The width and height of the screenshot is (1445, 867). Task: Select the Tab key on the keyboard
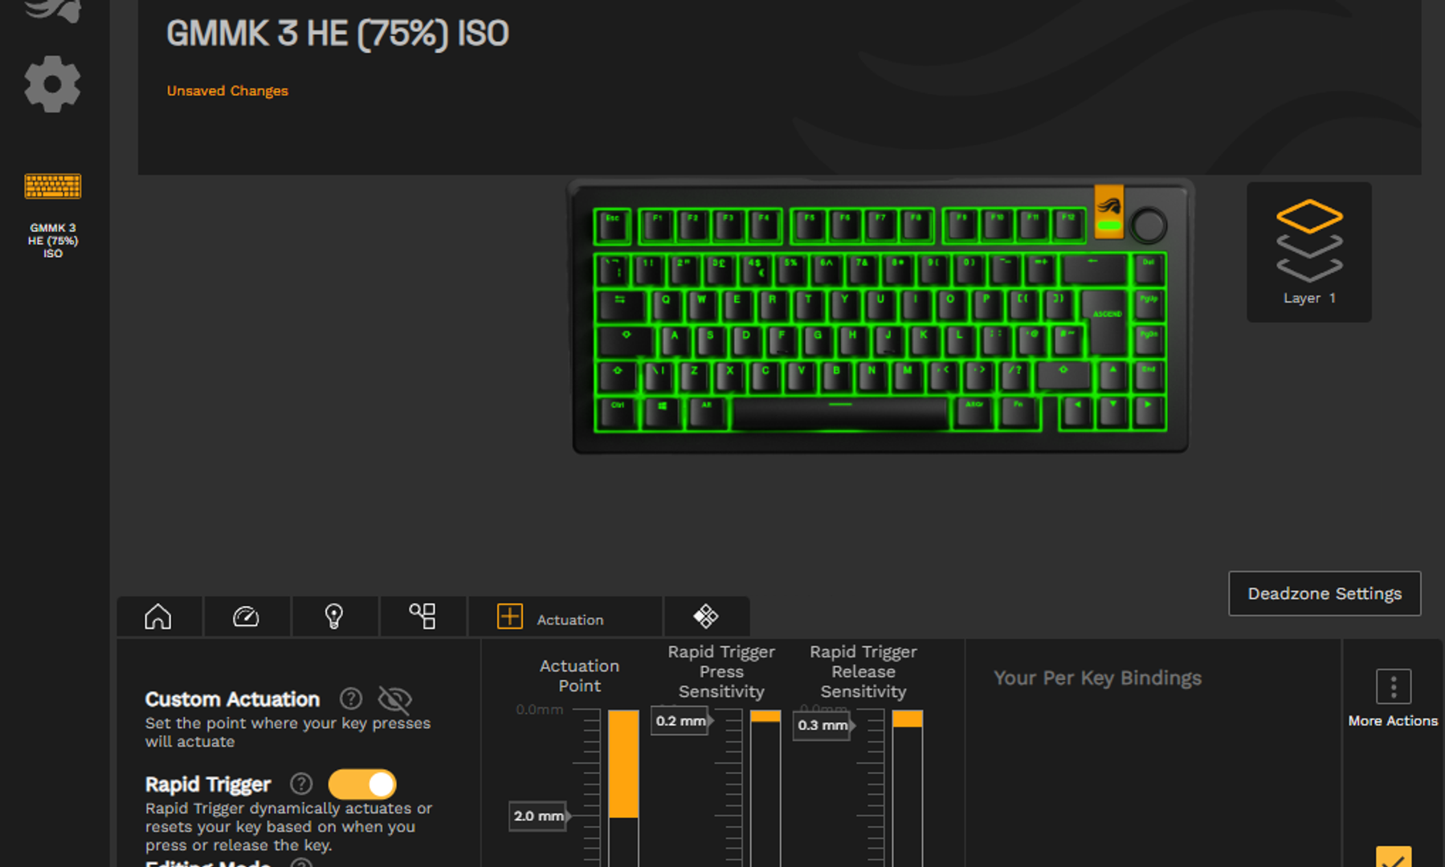click(x=621, y=306)
